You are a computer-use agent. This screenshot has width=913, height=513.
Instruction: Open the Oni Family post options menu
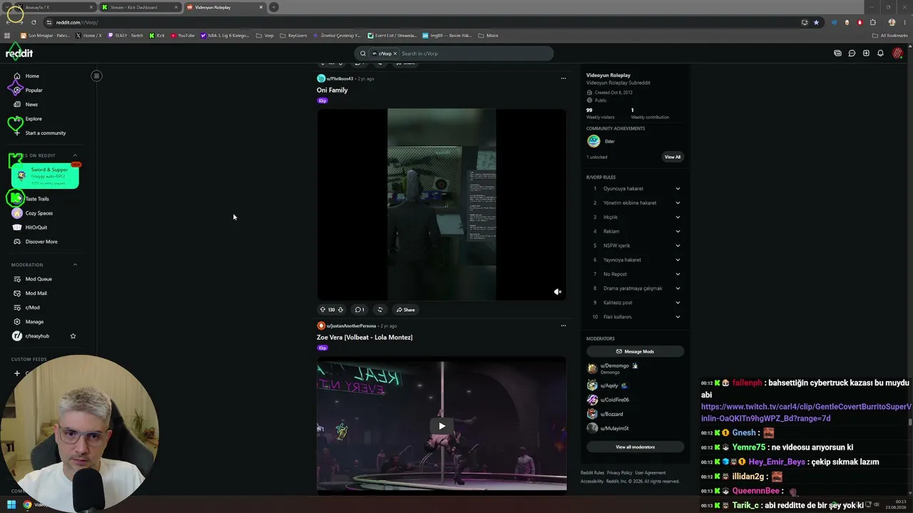pyautogui.click(x=563, y=78)
